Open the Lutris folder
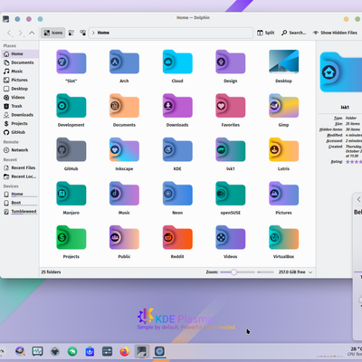This screenshot has height=362, width=362. tap(283, 150)
